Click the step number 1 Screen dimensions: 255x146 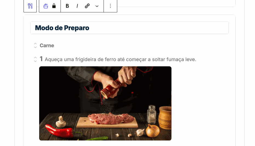(41, 59)
